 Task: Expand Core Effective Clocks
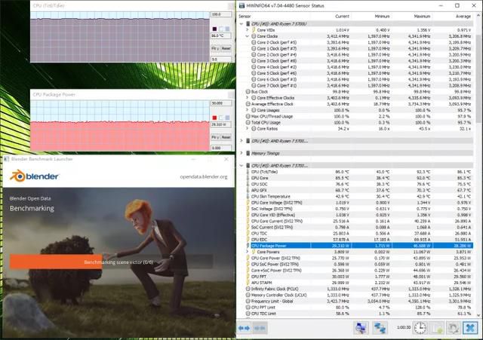247,98
